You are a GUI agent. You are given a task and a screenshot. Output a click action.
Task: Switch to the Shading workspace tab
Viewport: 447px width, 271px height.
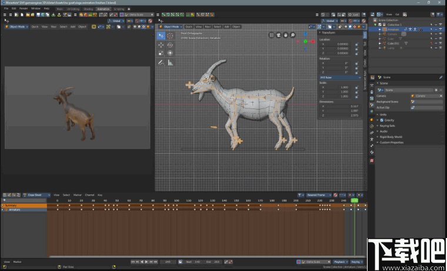point(88,9)
